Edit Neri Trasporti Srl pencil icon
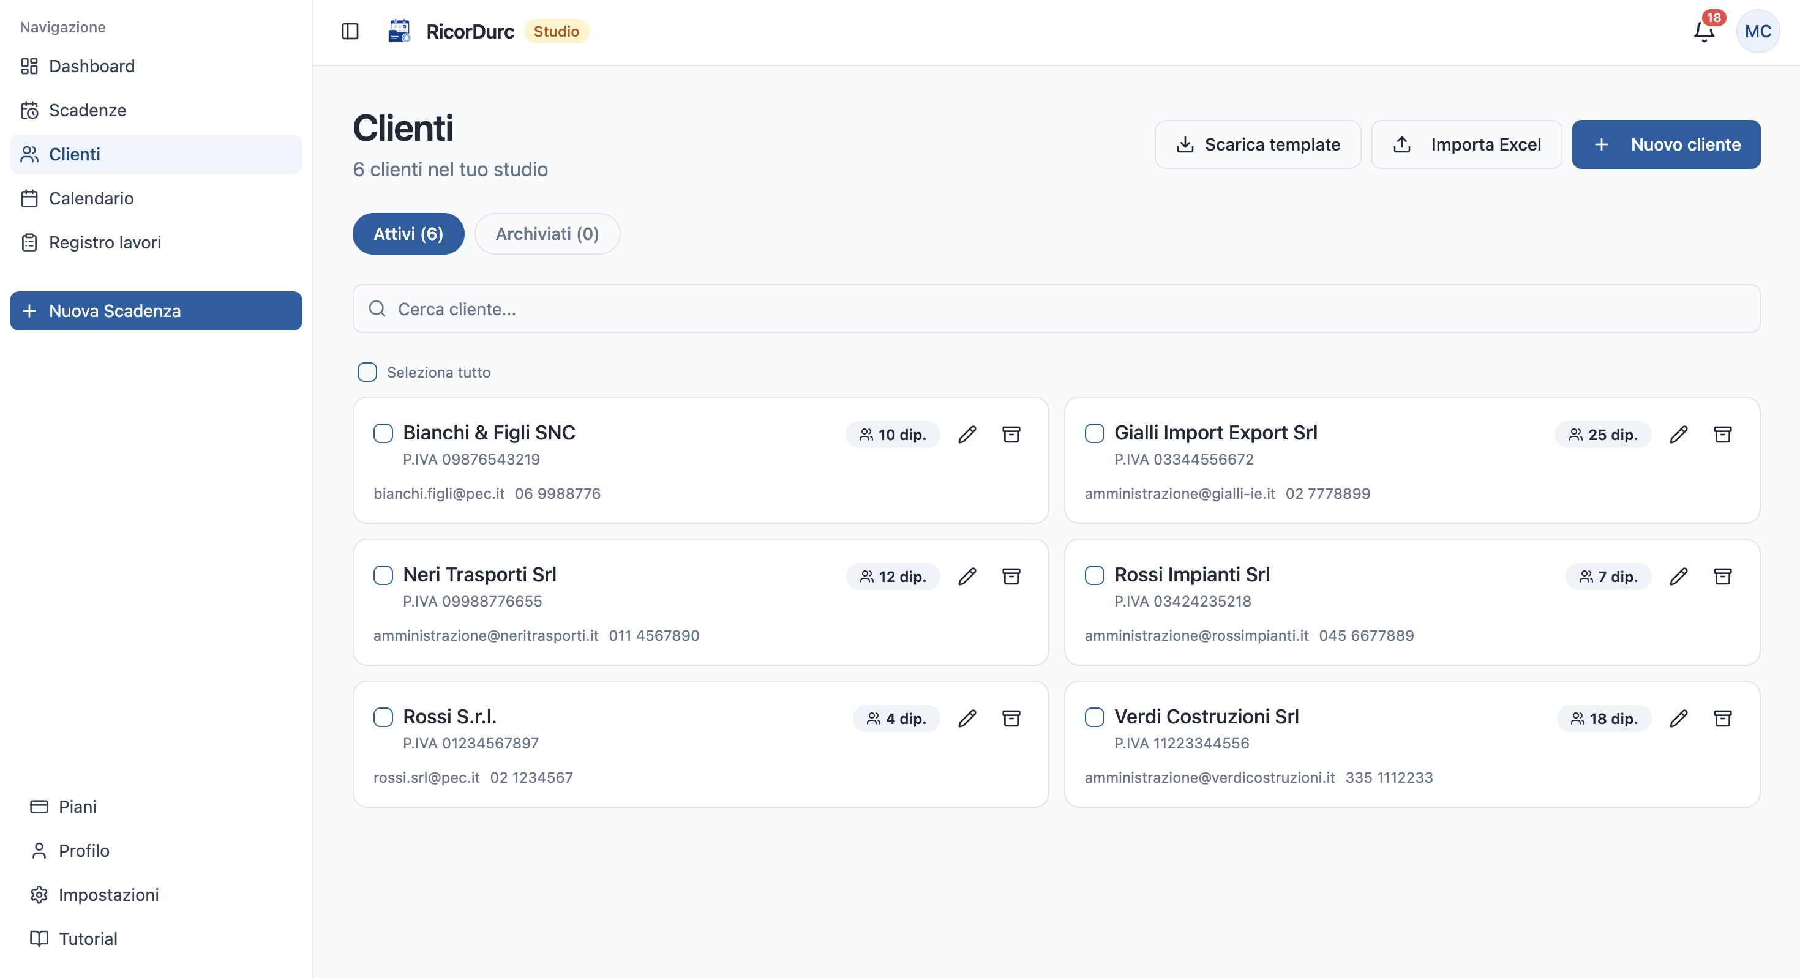The image size is (1800, 978). pyautogui.click(x=967, y=577)
